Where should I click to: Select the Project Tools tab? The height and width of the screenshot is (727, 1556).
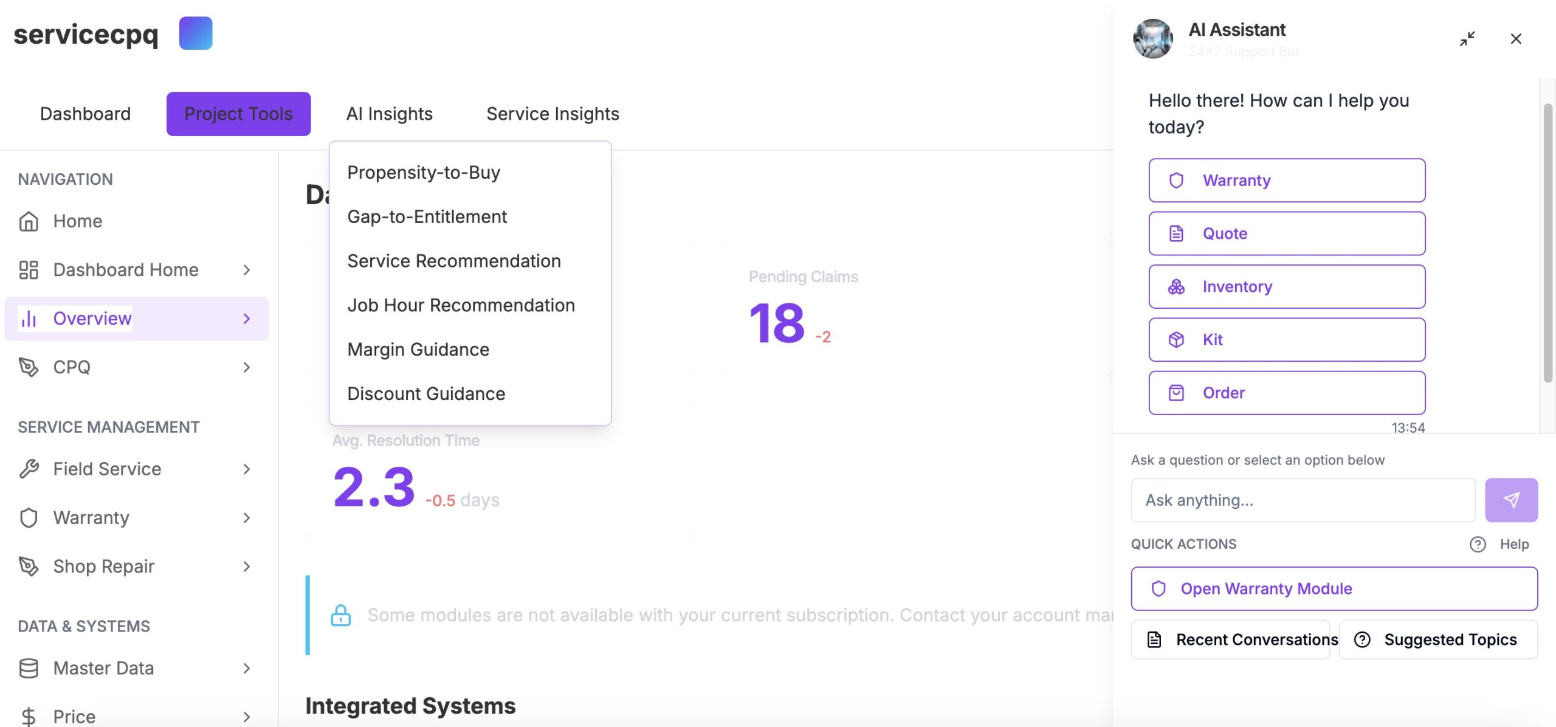(x=238, y=114)
